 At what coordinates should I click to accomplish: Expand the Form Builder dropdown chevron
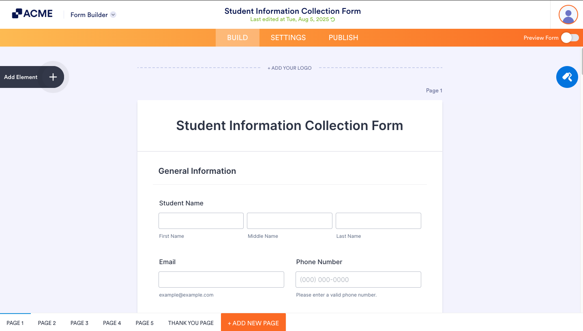point(112,15)
